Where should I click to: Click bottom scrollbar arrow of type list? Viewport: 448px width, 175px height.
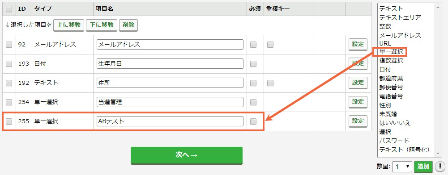point(437,154)
